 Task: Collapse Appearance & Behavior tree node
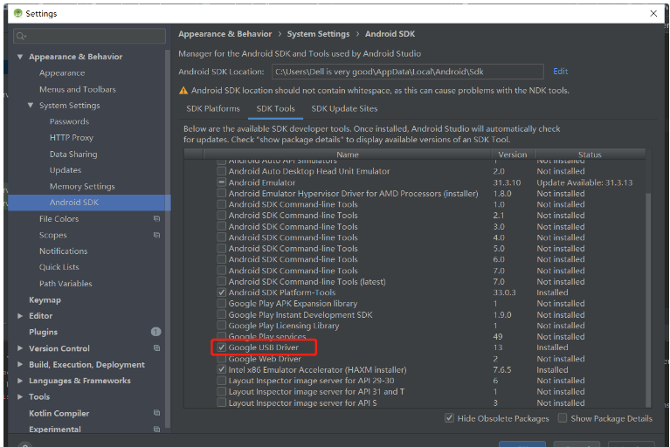click(20, 57)
